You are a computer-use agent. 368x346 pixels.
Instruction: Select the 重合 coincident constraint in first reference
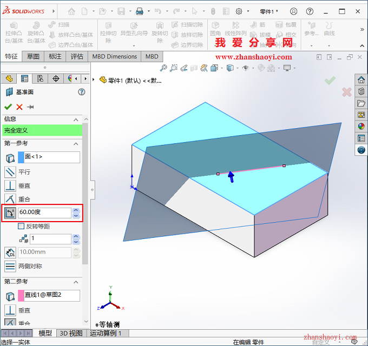pyautogui.click(x=10, y=199)
